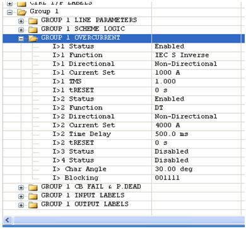Expand GROUP 1 OUTPUT LABELS node
Viewport: 246px width, 229px height.
pyautogui.click(x=21, y=205)
